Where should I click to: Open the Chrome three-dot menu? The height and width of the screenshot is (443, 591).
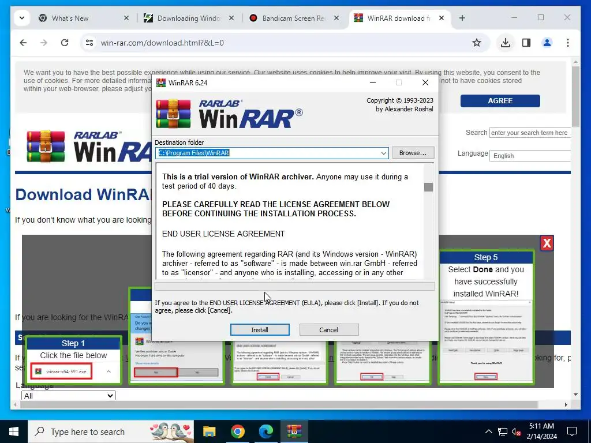568,43
